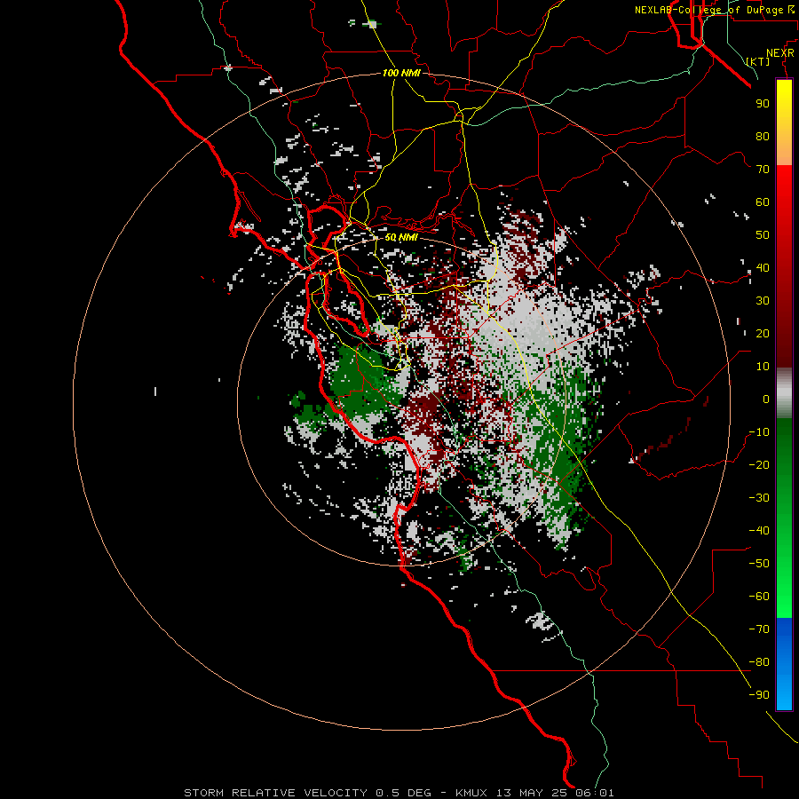Screen dimensions: 799x799
Task: Click the 60 value on velocity scale
Action: [763, 202]
